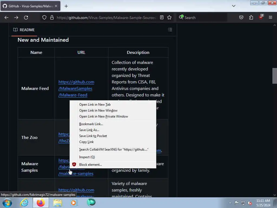Image resolution: width=277 pixels, height=208 pixels.
Task: Launch Windows Media Player from taskbar
Action: click(74, 203)
